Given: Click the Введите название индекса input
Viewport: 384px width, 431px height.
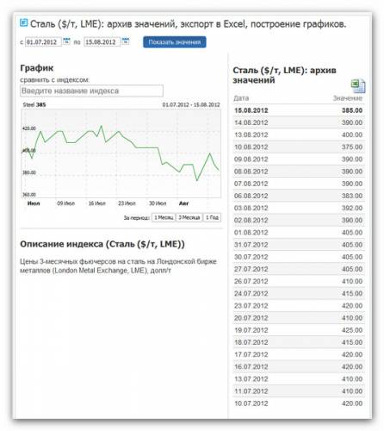Looking at the screenshot, I should (91, 91).
